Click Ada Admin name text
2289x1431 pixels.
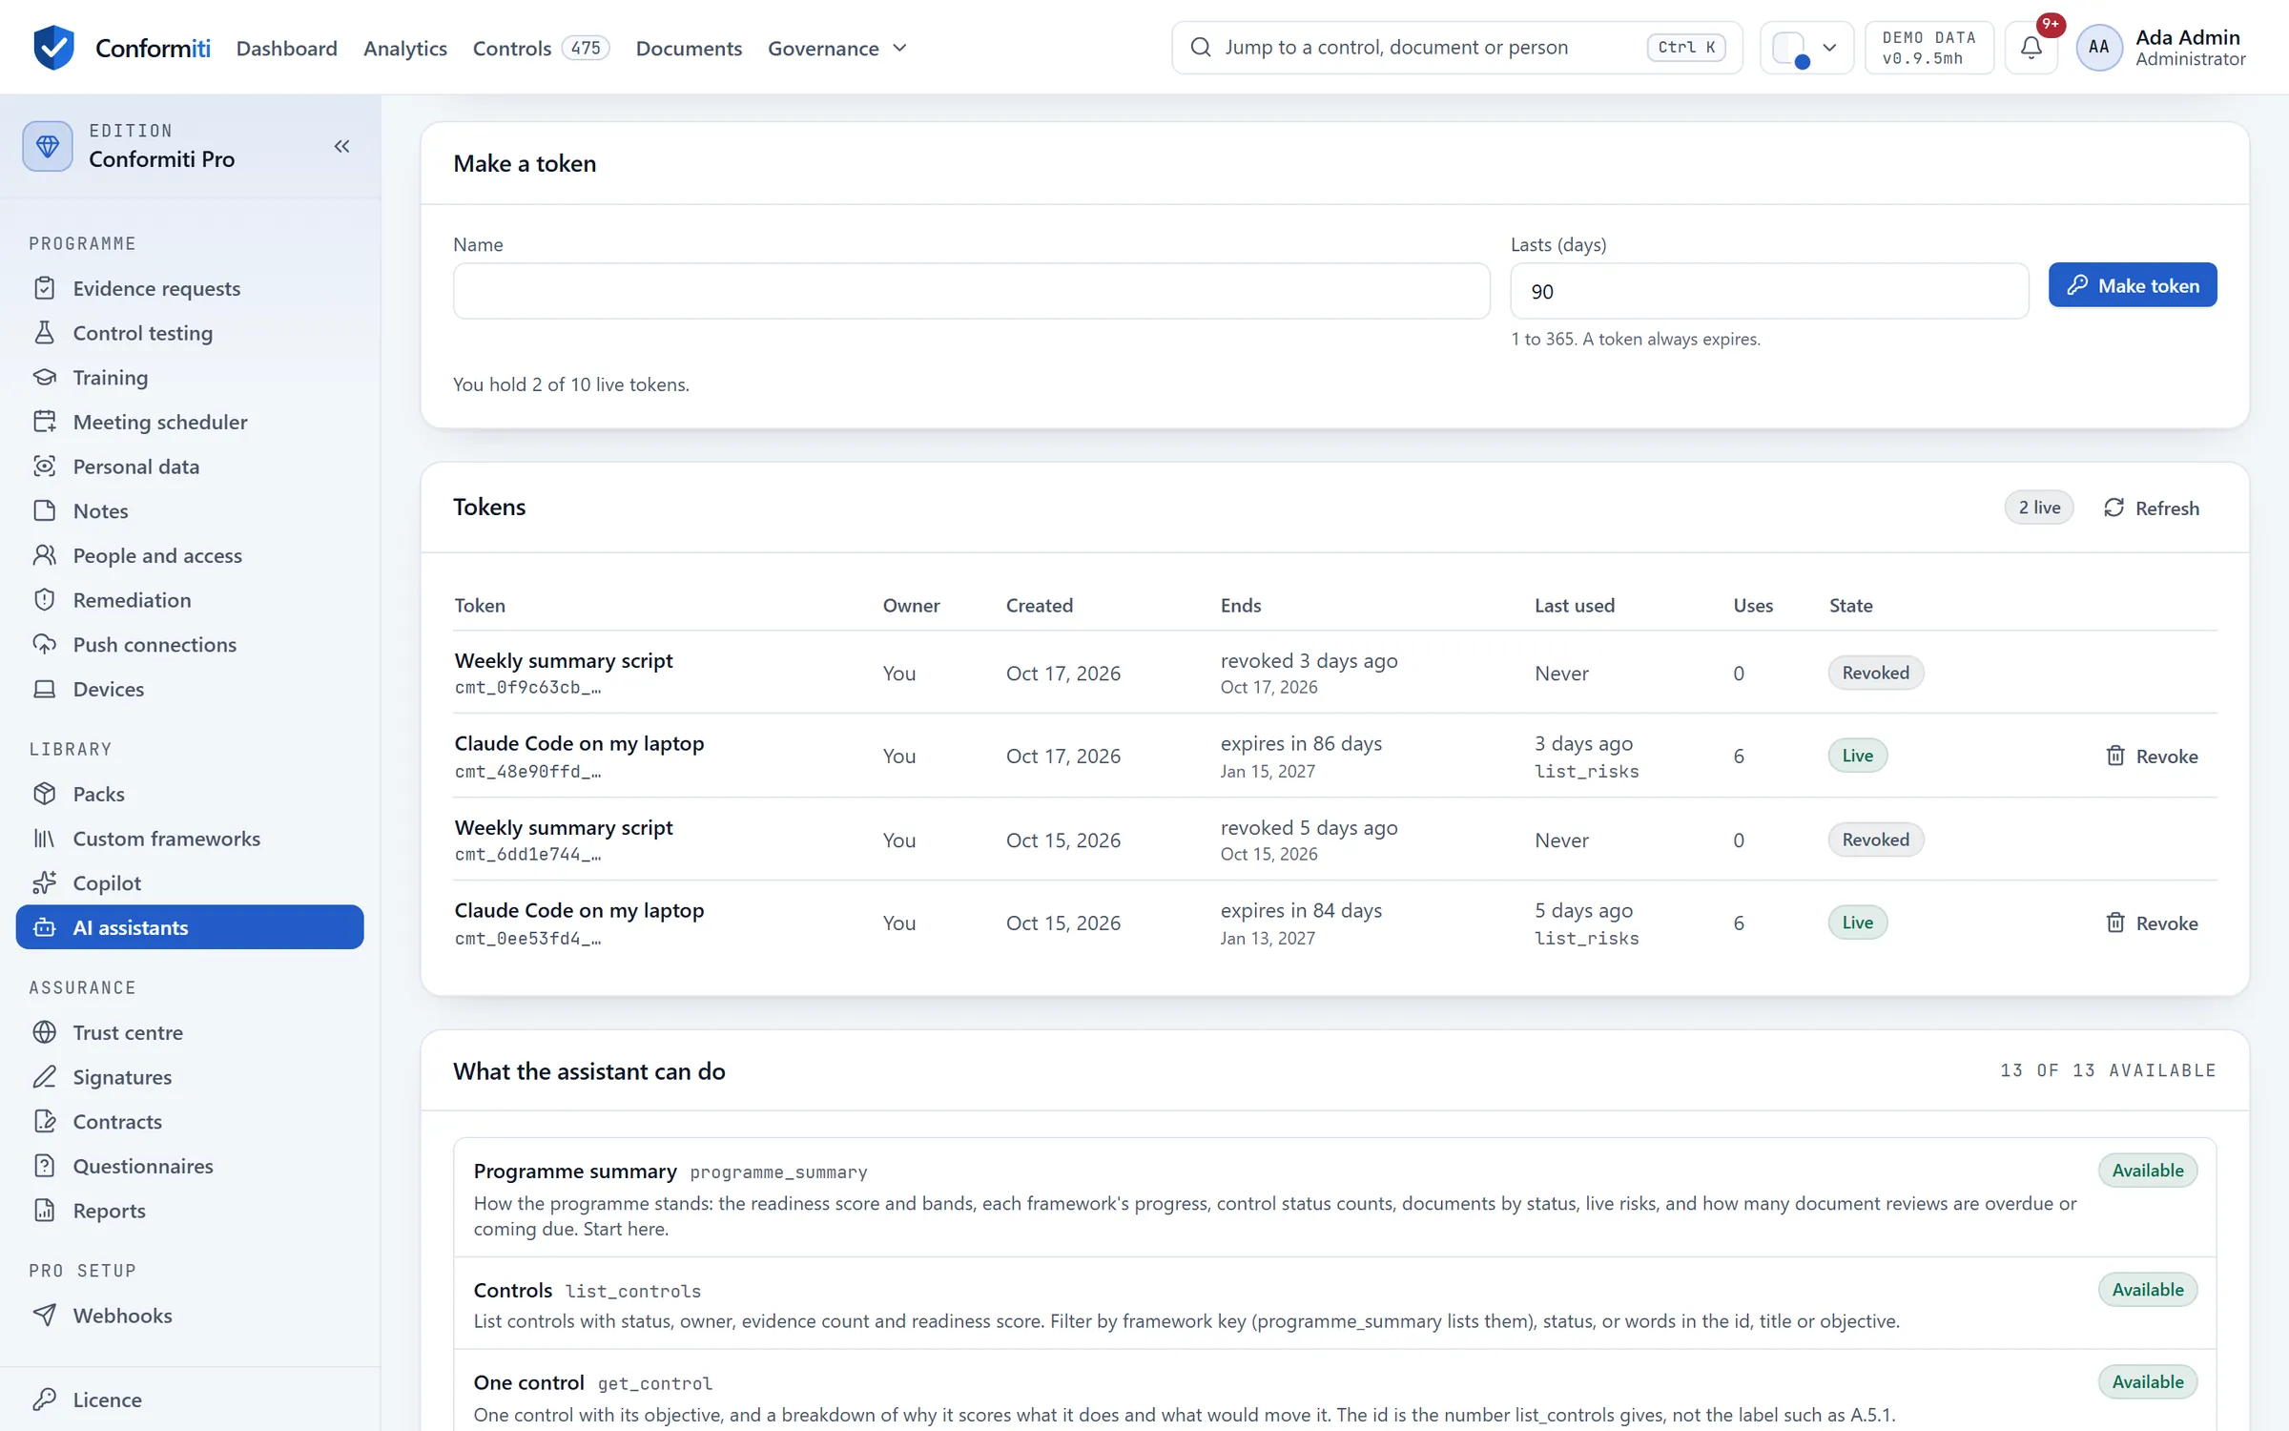[x=2187, y=37]
